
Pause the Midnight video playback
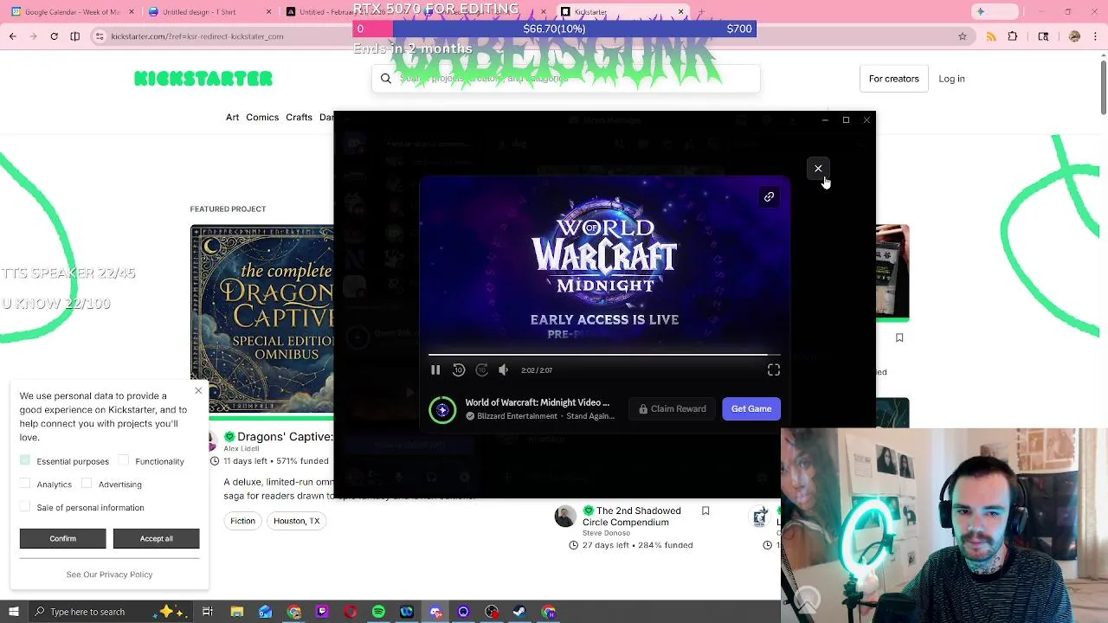435,370
